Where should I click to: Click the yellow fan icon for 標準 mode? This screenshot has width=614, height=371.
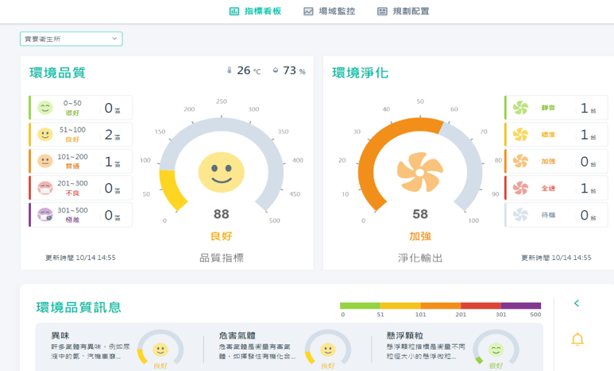point(520,135)
